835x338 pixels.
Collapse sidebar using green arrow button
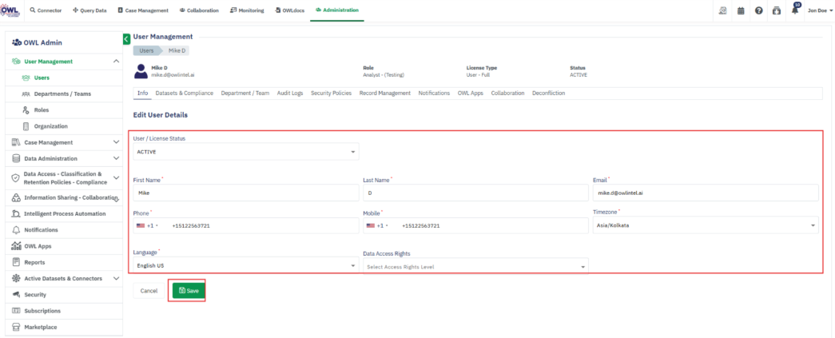pos(126,38)
